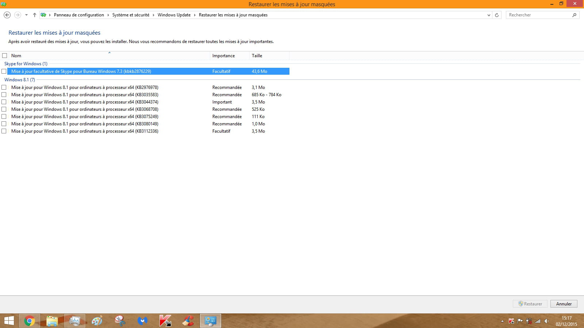The width and height of the screenshot is (584, 328).
Task: Open Kaspersky from the taskbar
Action: [x=165, y=321]
